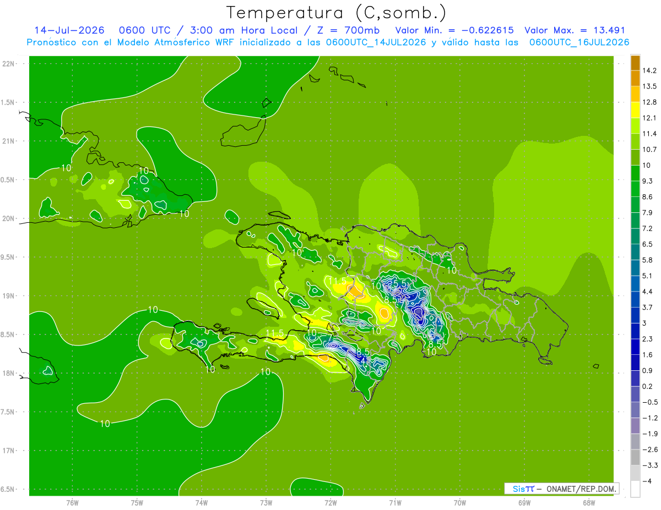The image size is (661, 510).
Task: Click the "11.4" color scale label
Action: coord(649,134)
